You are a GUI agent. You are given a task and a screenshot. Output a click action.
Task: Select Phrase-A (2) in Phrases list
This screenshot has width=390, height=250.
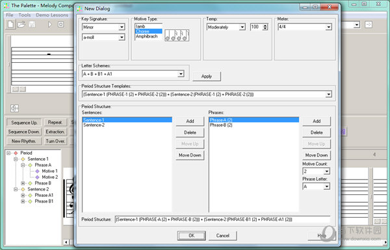(254, 120)
